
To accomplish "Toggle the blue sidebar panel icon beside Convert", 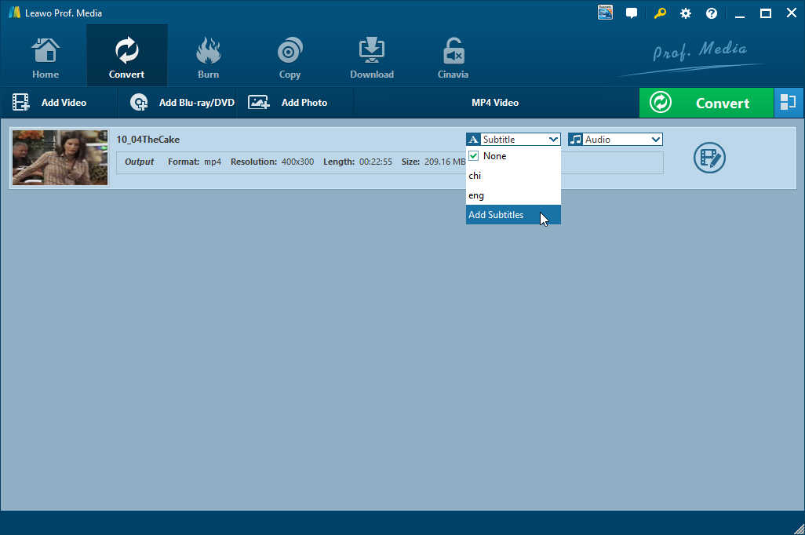I will click(788, 103).
